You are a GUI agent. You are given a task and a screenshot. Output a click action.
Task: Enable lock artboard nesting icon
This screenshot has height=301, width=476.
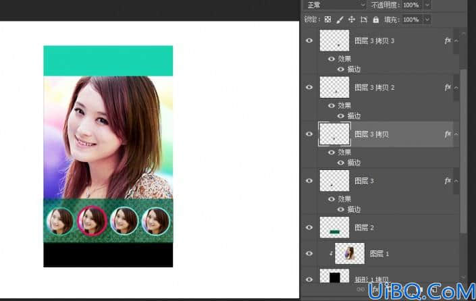point(364,20)
